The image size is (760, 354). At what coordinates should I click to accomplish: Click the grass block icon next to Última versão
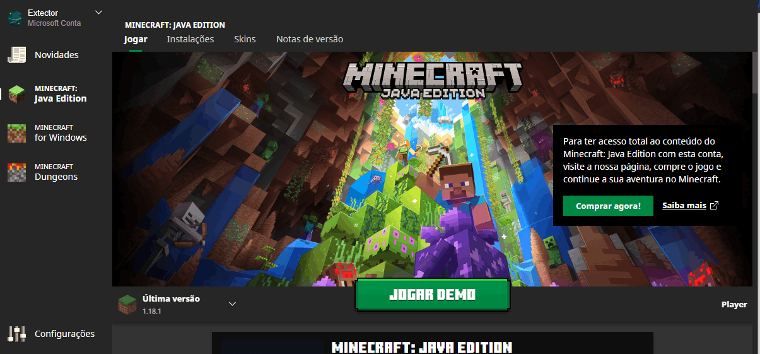tap(127, 304)
